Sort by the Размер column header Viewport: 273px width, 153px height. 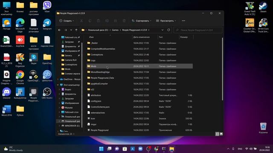click(x=184, y=37)
